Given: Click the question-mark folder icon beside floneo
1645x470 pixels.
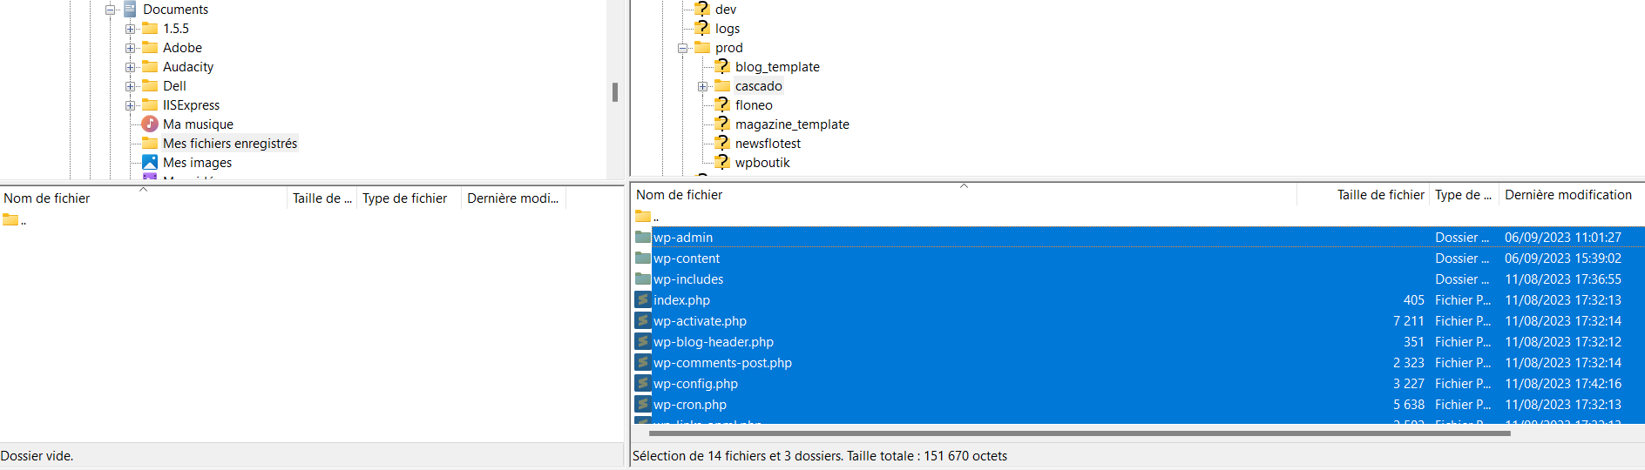Looking at the screenshot, I should 721,104.
